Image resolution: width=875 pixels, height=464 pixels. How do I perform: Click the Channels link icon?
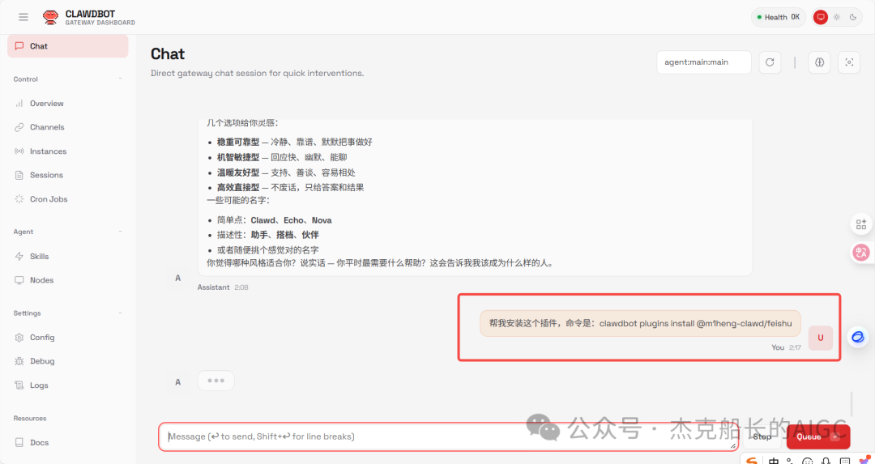pos(19,127)
